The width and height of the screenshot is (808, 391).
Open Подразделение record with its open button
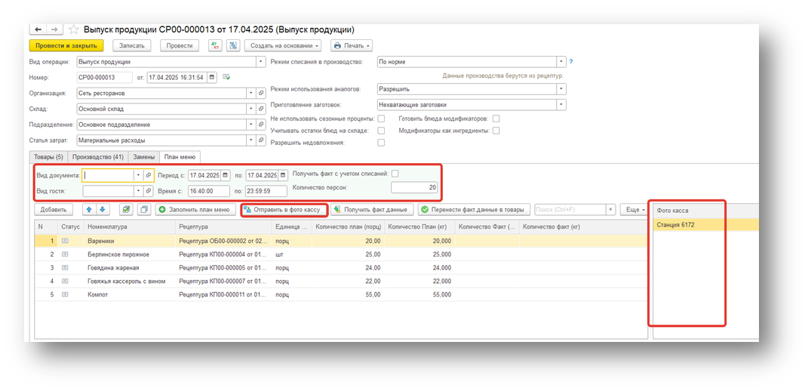coord(261,125)
